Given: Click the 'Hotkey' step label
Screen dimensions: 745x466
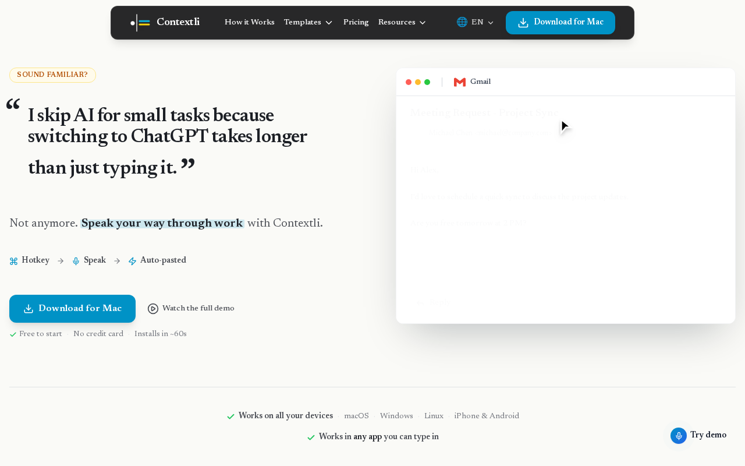Looking at the screenshot, I should (36, 260).
